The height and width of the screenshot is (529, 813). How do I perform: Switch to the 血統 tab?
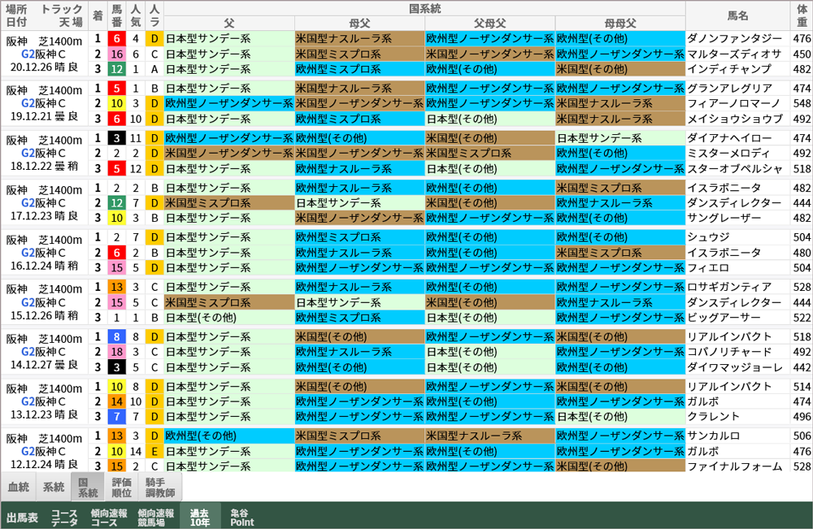(18, 488)
